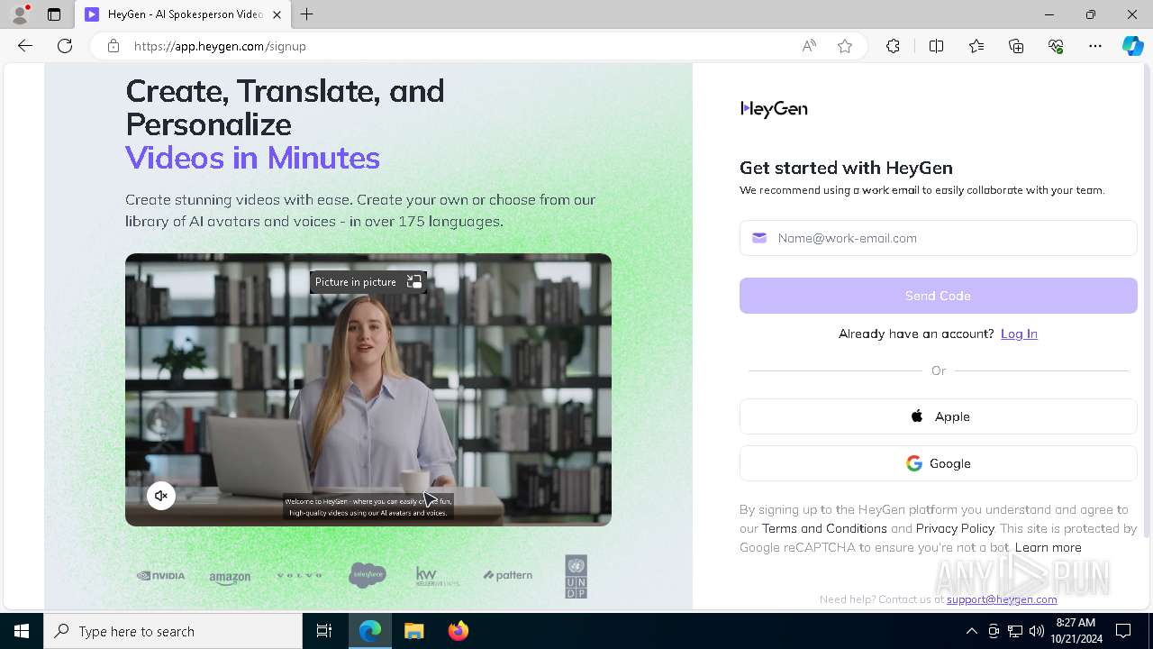
Task: Click the Amazon logo
Action: (230, 577)
